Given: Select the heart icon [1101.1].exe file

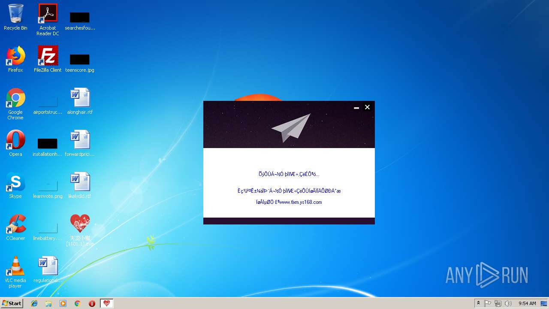Looking at the screenshot, I should tap(80, 230).
